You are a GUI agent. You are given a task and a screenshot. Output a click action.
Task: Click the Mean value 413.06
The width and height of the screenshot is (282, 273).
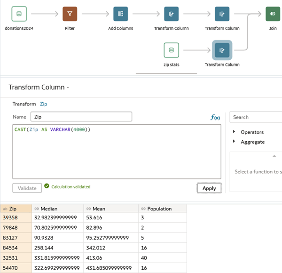pyautogui.click(x=111, y=258)
